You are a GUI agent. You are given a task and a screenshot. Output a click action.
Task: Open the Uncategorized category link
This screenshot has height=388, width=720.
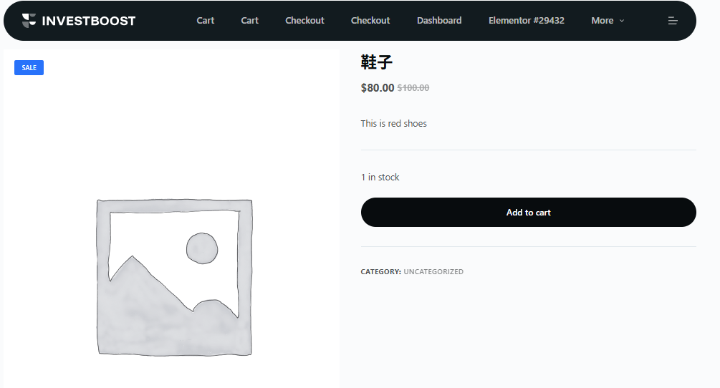click(433, 272)
